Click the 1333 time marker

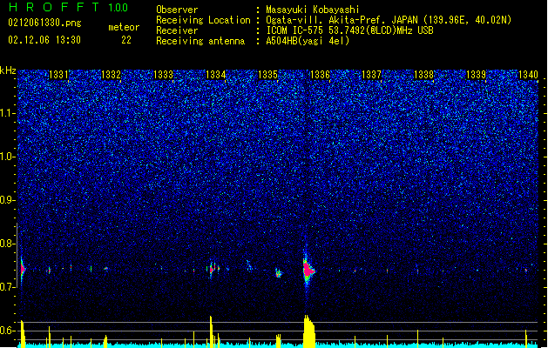[163, 74]
